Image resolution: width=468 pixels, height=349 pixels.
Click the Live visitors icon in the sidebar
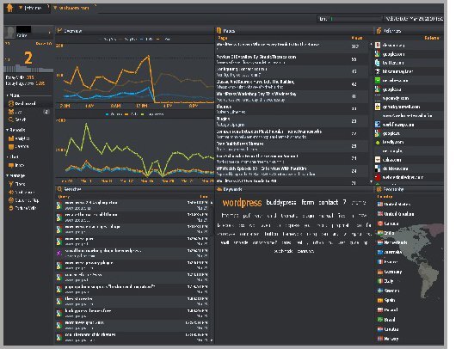tap(11, 112)
